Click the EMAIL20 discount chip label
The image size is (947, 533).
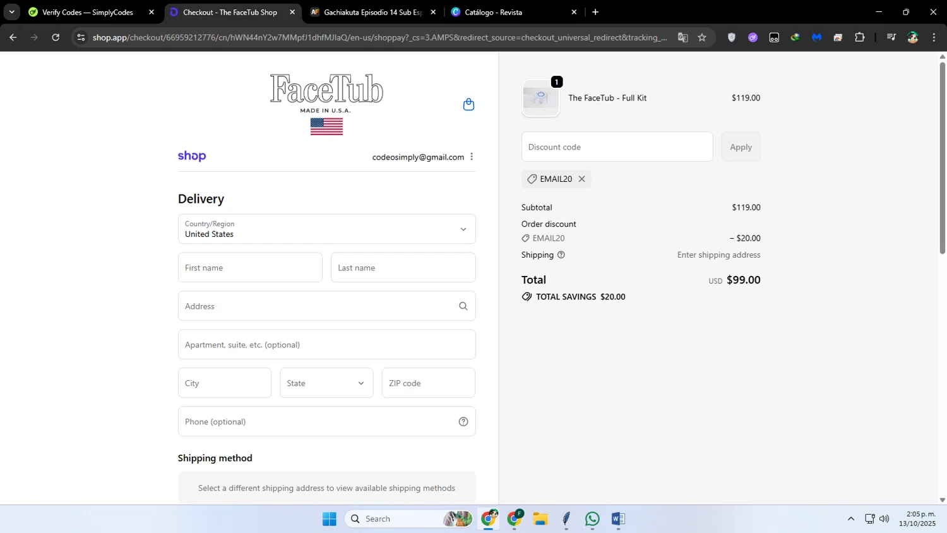click(x=556, y=179)
